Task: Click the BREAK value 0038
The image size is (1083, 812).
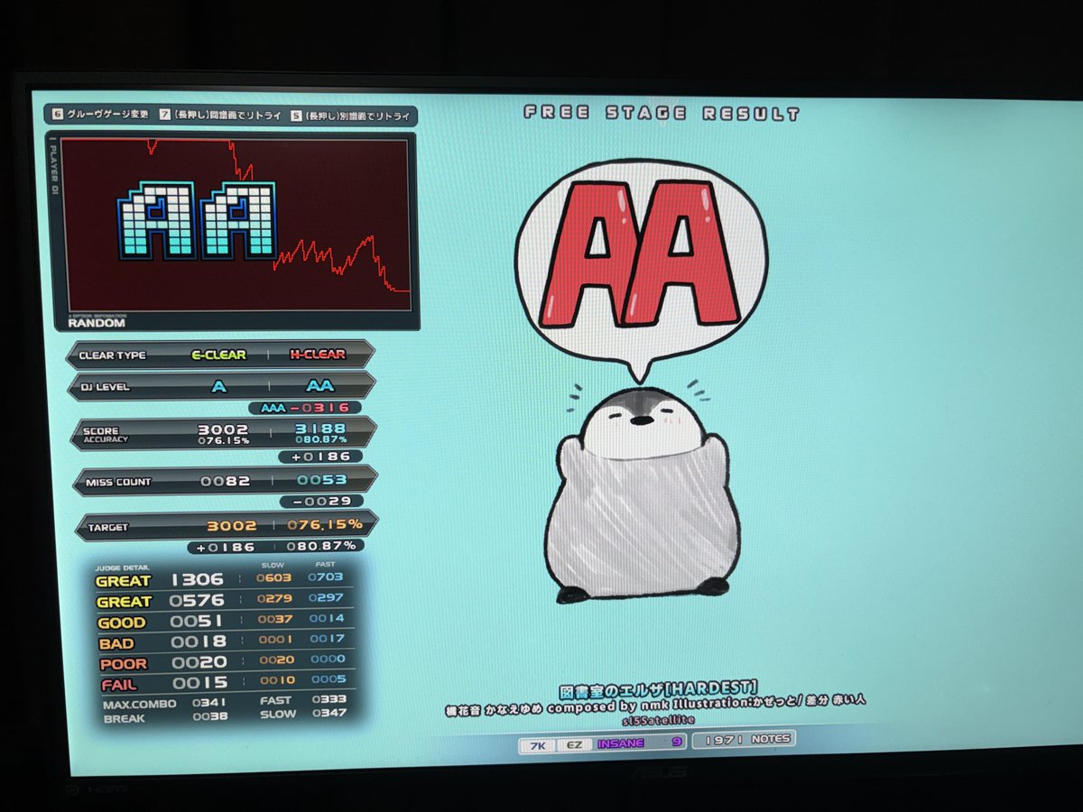Action: [x=210, y=716]
